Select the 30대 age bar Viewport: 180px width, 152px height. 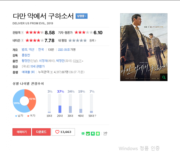click(70, 103)
